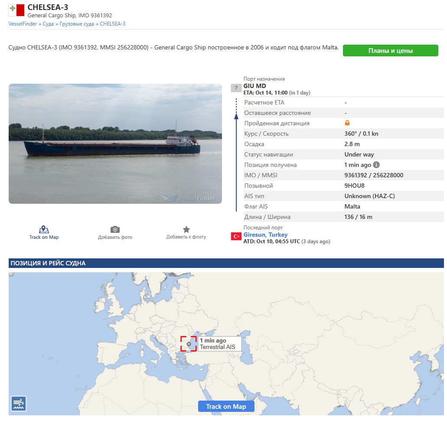
Task: Click the GIU MD destination text
Action: coord(254,86)
